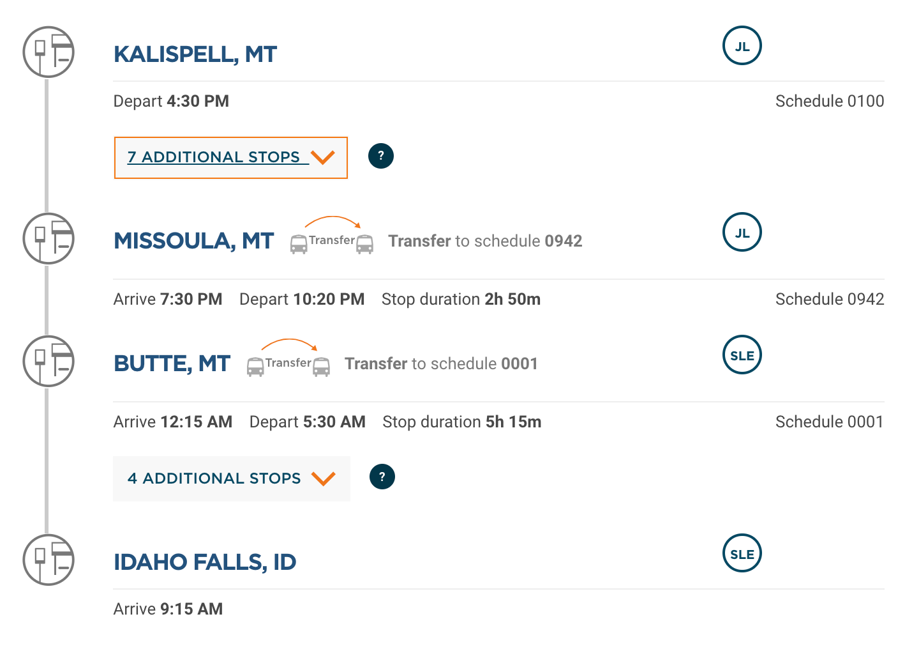Viewport: 905px width, 658px height.
Task: Expand the 7 Additional Stops list
Action: coord(231,158)
